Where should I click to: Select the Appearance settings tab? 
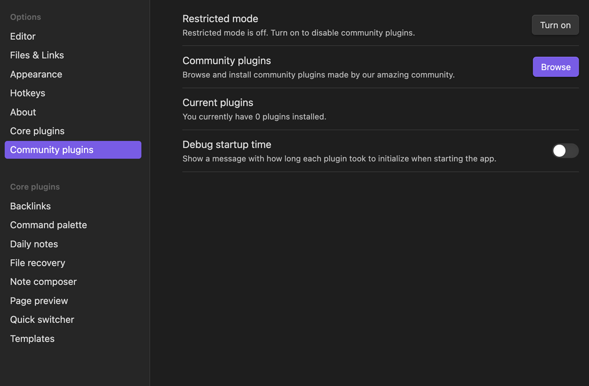tap(73, 74)
